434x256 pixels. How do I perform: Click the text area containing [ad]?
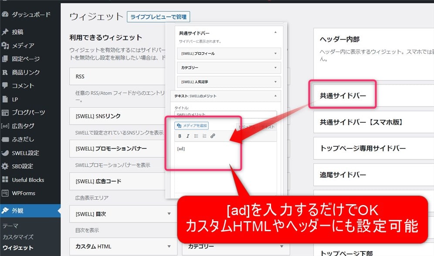226,167
